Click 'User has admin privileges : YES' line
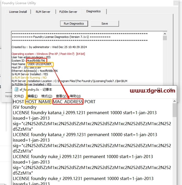Image resolution: width=182 pixels, height=185 pixels. (x=31, y=57)
